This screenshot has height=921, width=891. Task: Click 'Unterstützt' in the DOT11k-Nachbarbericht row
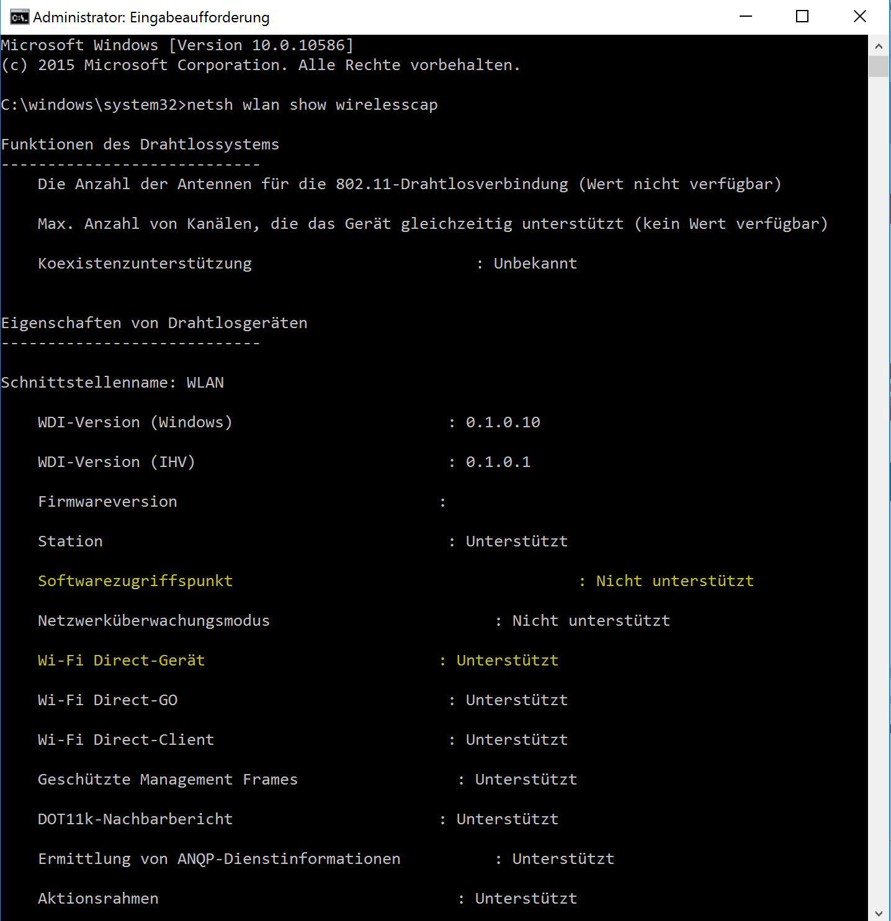point(508,819)
